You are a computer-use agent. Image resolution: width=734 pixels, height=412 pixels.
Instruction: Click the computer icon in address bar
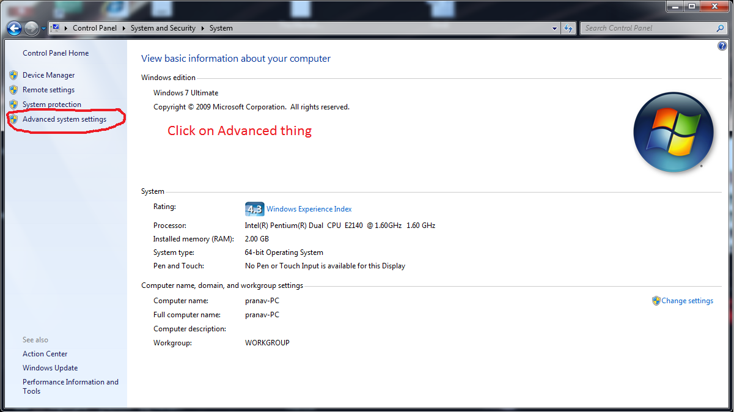56,28
